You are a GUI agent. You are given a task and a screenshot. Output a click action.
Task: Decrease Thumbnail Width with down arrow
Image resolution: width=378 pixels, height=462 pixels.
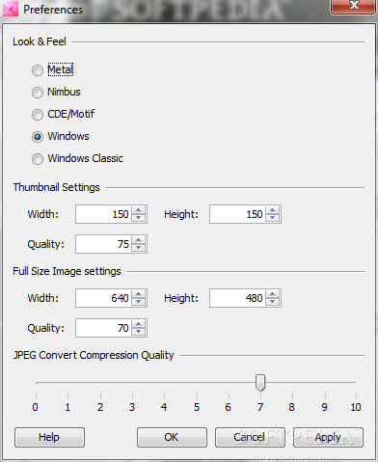click(139, 218)
